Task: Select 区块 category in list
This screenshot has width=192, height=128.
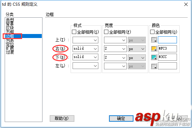Action: tap(10, 28)
